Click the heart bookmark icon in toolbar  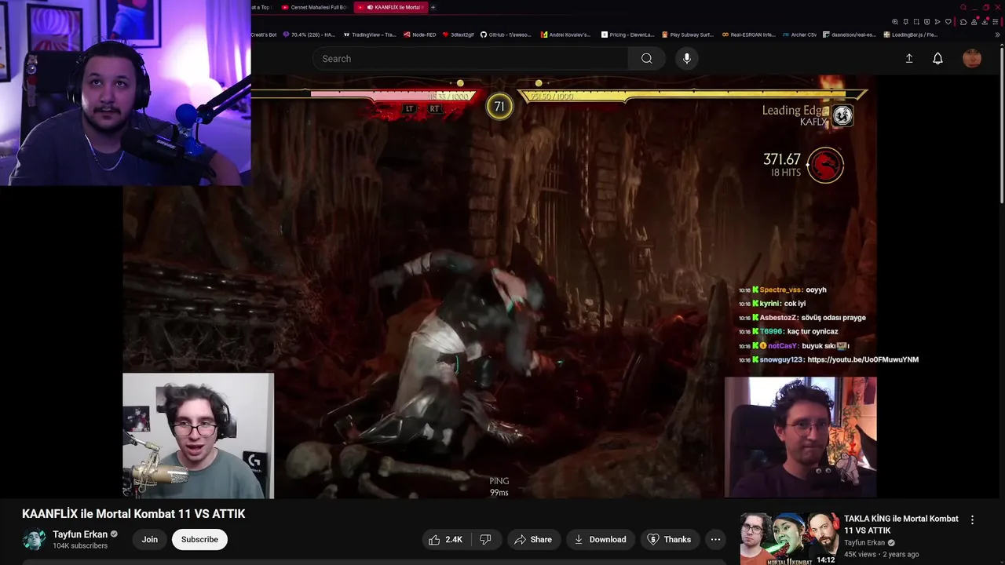point(948,22)
